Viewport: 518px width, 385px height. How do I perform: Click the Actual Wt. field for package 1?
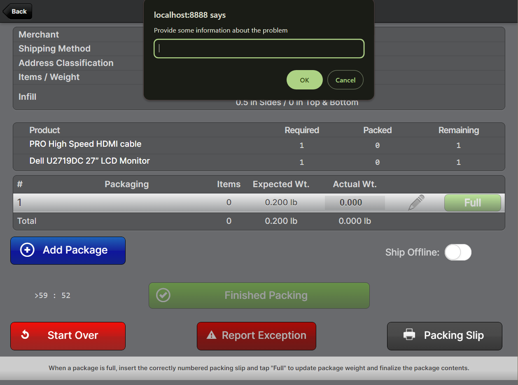click(354, 203)
